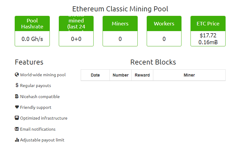237x145 pixels.
Task: Click the Blocks mined last 24 hours card
Action: (x=76, y=31)
